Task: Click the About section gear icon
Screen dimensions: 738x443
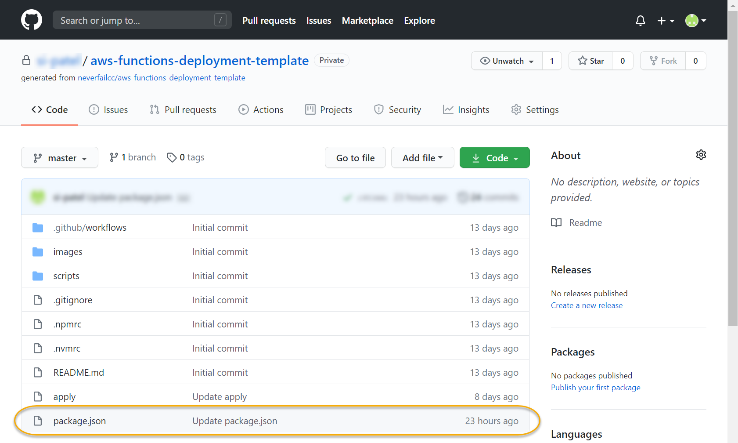Action: coord(701,155)
